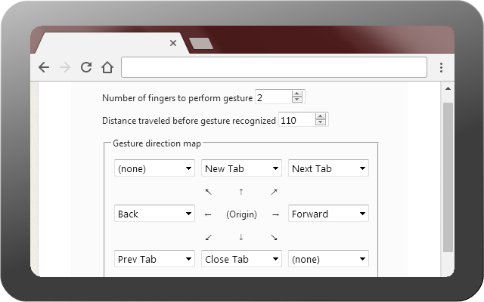The image size is (484, 302).
Task: Open the Next Tab gesture dropdown
Action: (x=328, y=168)
